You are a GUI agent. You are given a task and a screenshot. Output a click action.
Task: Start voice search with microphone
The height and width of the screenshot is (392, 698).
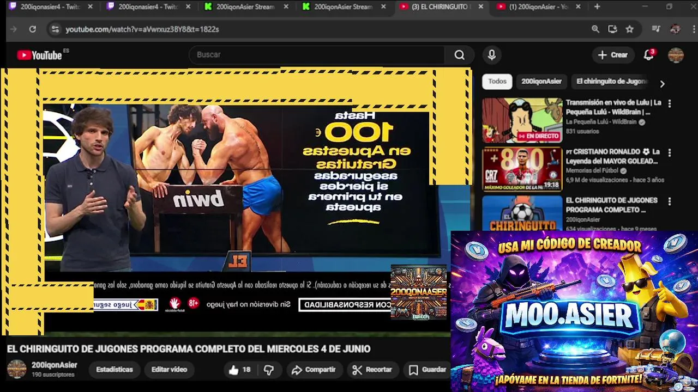pos(492,54)
